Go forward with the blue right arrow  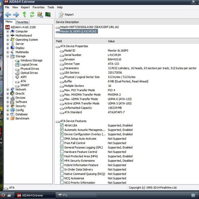[16, 15]
